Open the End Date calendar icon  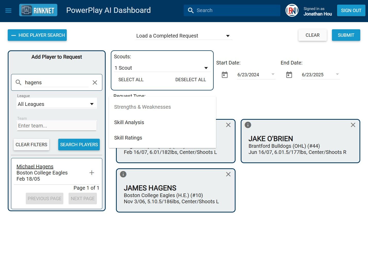289,75
